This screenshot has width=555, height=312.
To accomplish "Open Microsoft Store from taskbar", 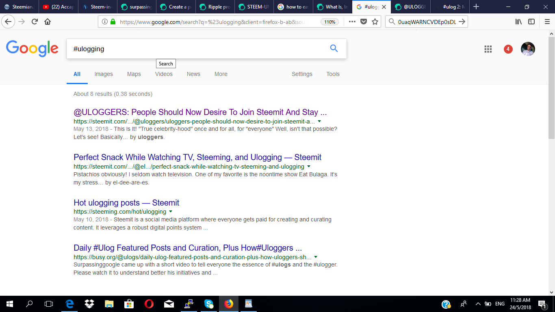I will [x=129, y=304].
